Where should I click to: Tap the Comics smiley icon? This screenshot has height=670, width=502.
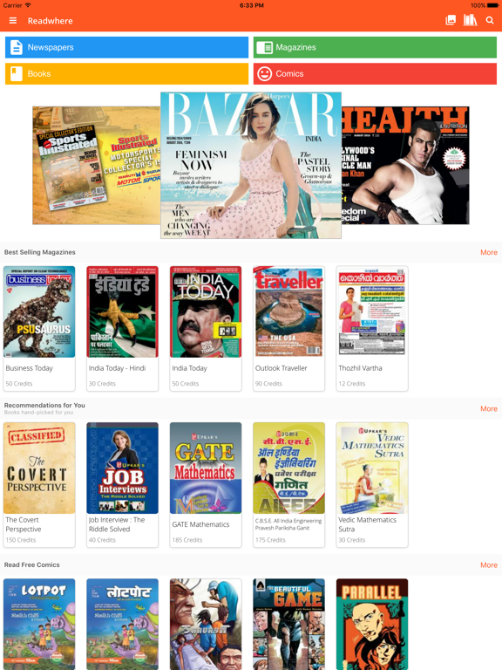[x=264, y=74]
